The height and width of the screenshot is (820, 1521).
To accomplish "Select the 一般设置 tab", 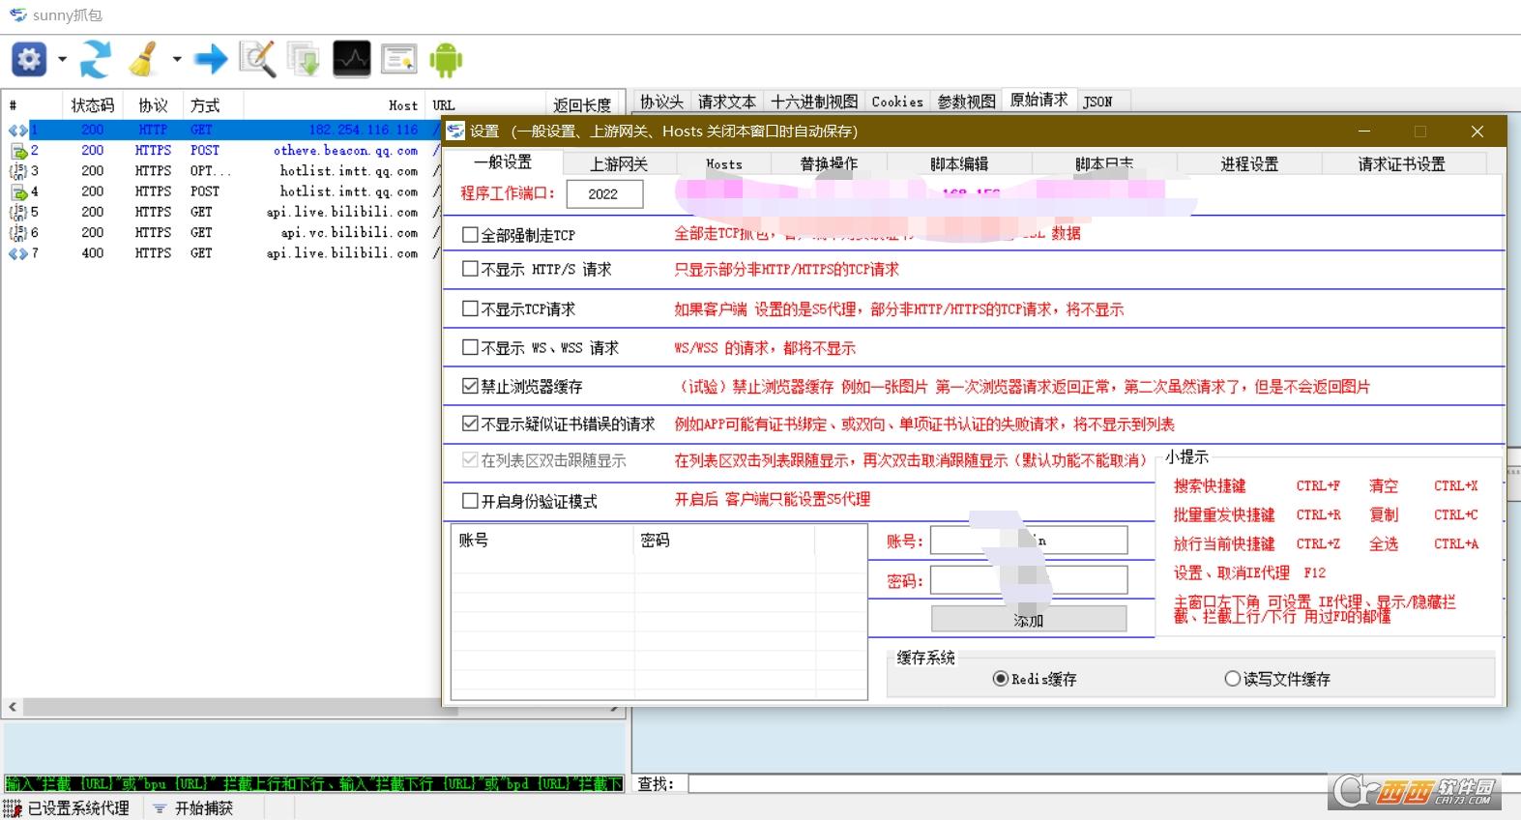I will tap(503, 162).
